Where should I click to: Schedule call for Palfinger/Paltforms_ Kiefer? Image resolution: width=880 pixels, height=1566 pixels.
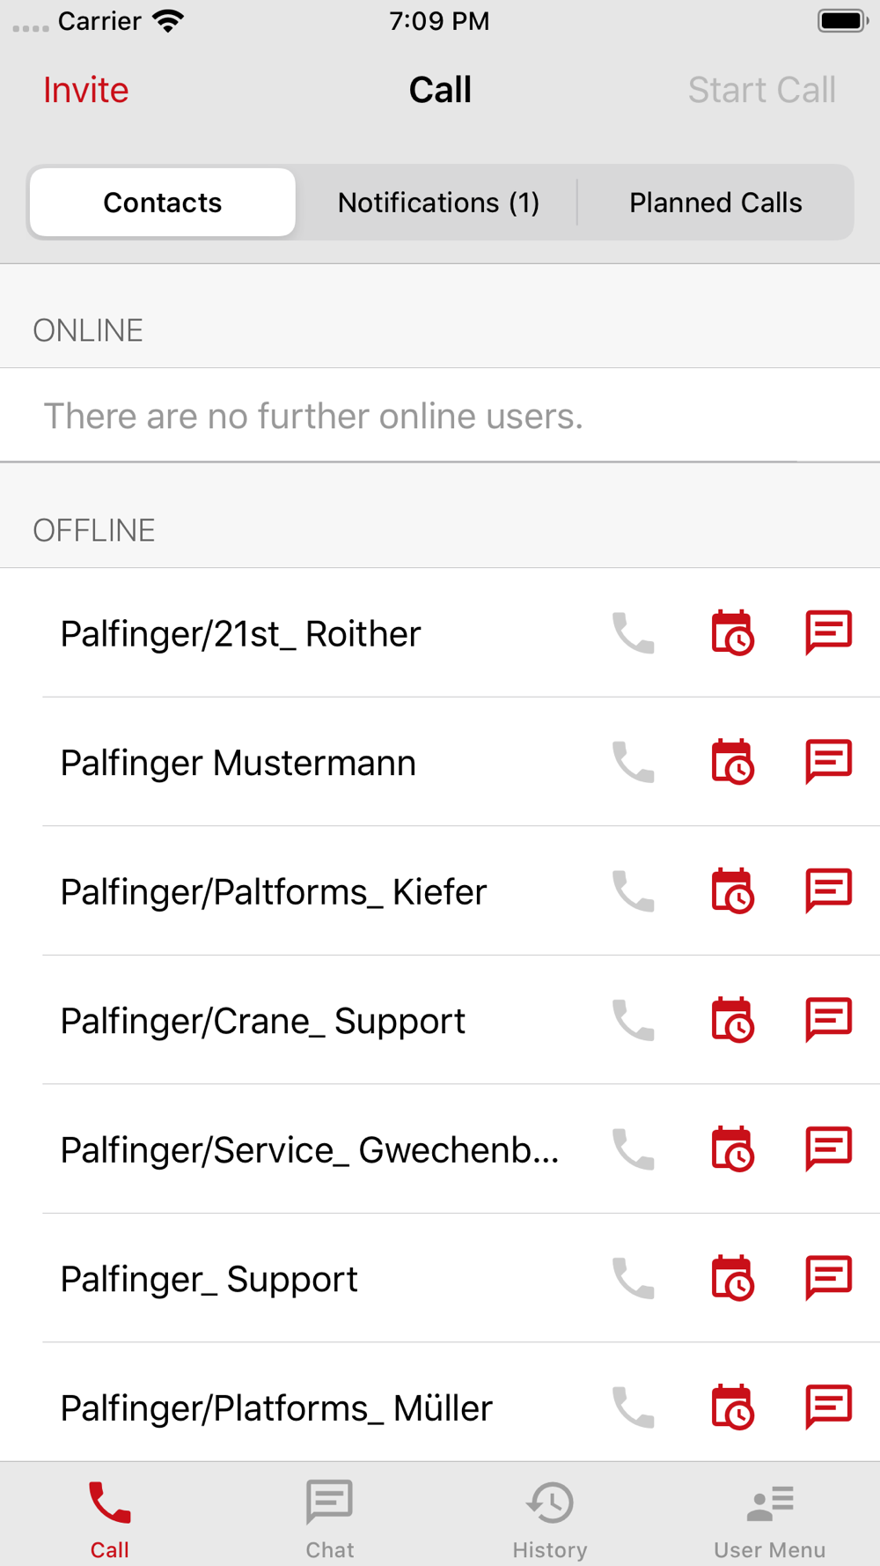(x=732, y=891)
